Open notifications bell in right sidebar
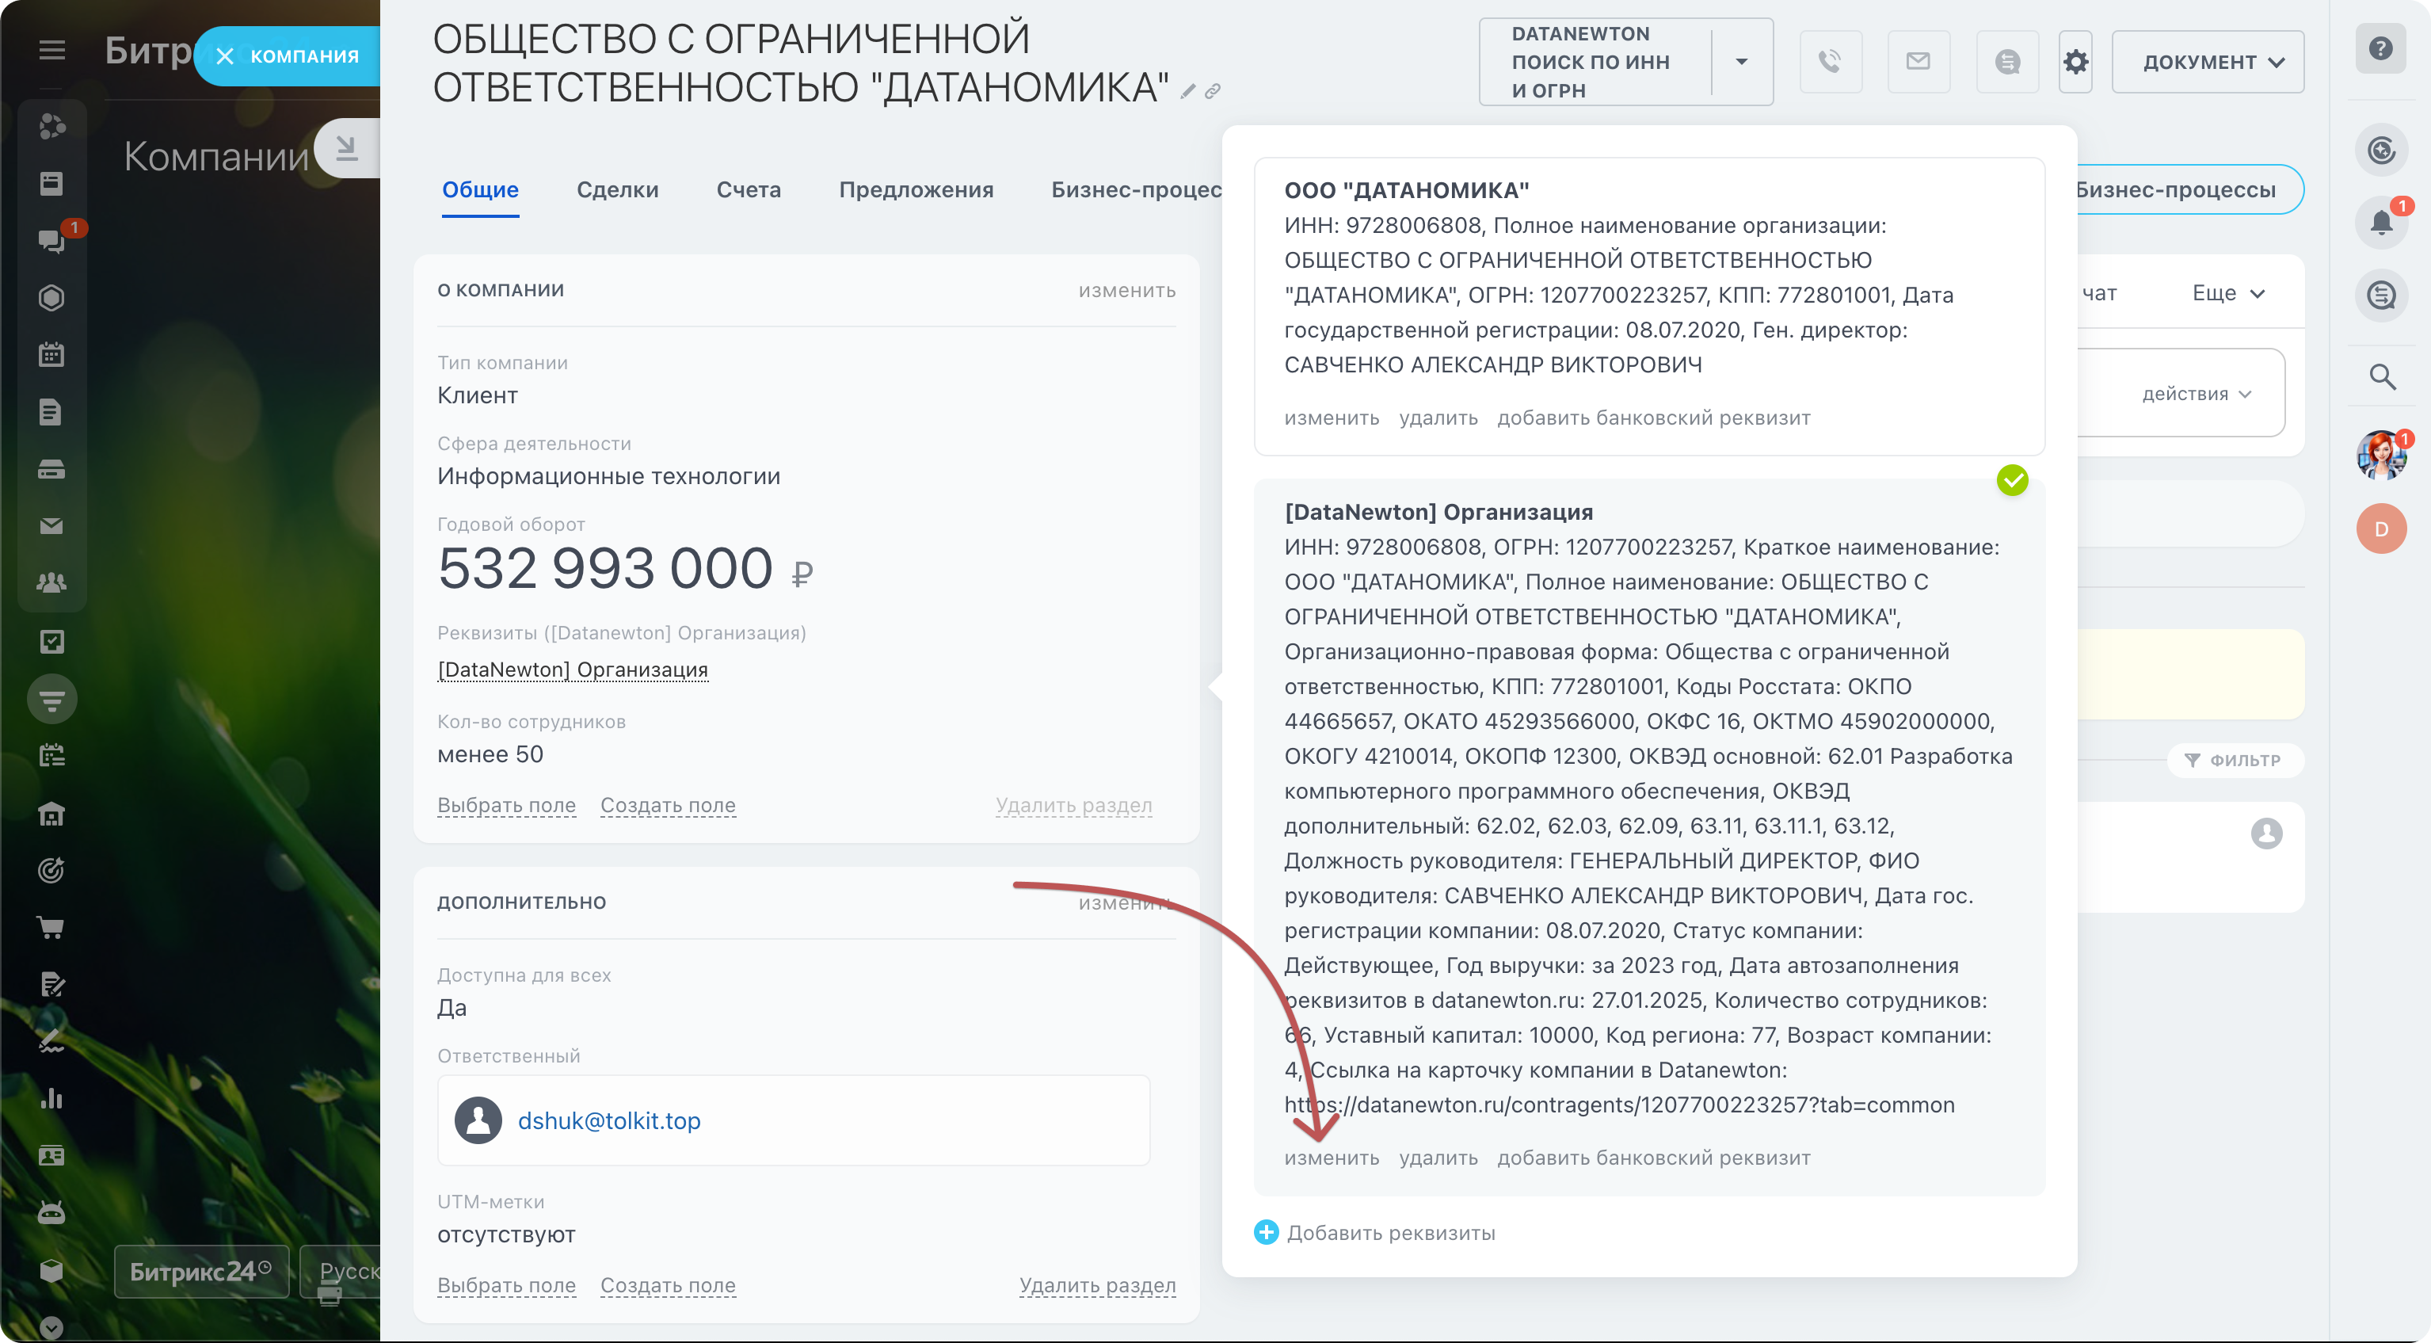Viewport: 2431px width, 1343px height. click(x=2381, y=223)
